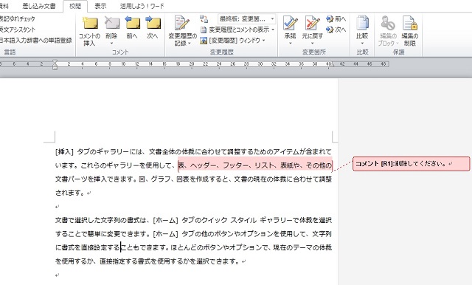Jump to next change with 次へ in 変更箇所
472x285 pixels.
point(336,30)
